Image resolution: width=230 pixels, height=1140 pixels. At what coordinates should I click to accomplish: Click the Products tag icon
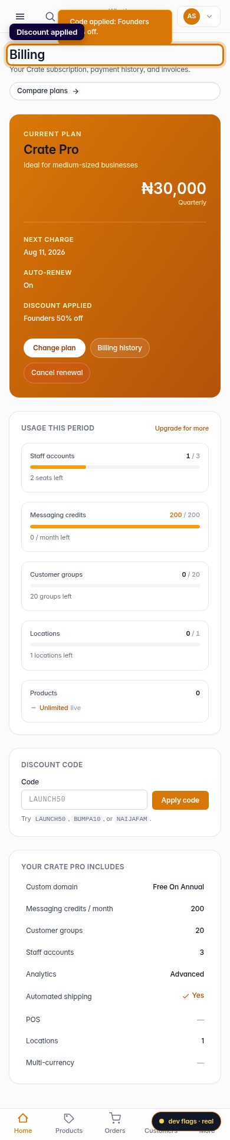tap(69, 1118)
